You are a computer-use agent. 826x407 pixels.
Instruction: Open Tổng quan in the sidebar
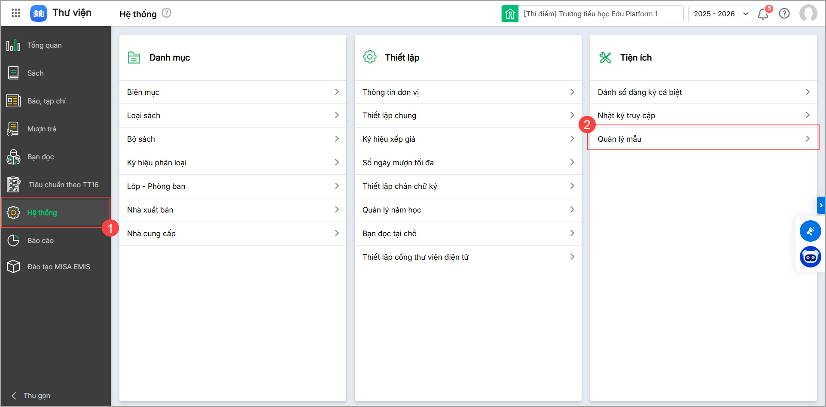click(x=44, y=45)
